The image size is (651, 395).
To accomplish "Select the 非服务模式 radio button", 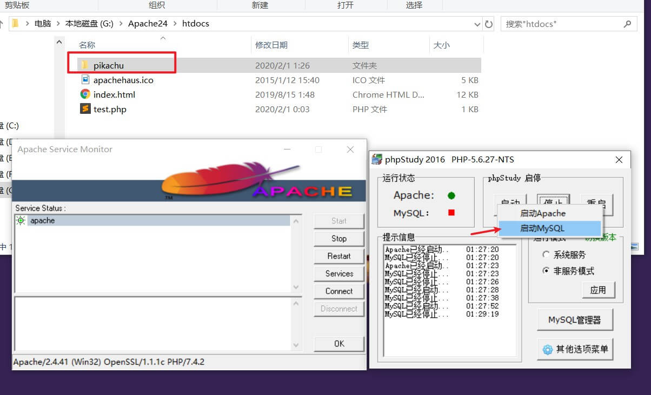I will click(x=546, y=271).
